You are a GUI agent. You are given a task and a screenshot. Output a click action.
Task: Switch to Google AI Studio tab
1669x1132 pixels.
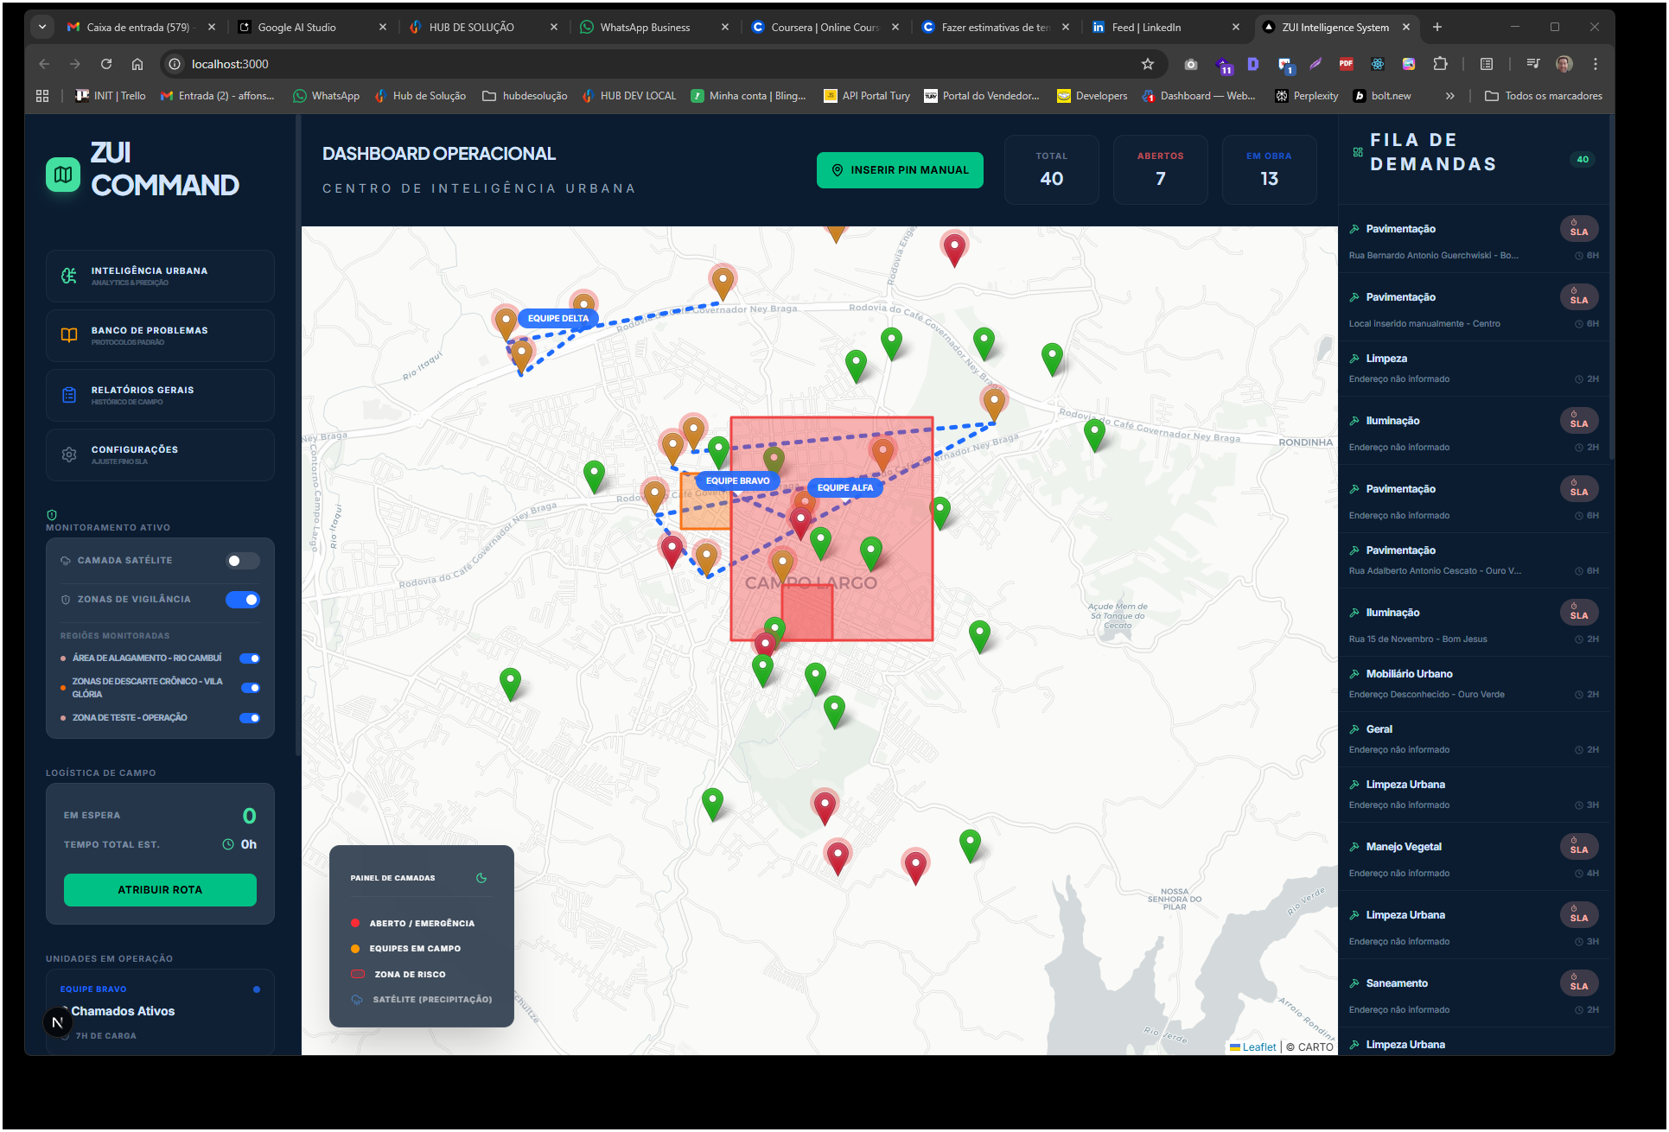[x=313, y=28]
